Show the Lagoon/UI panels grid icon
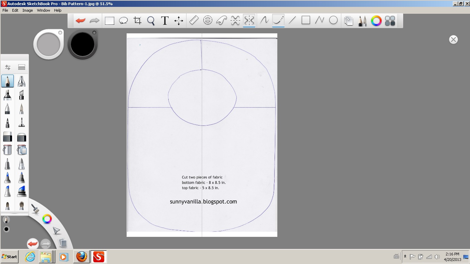The image size is (470, 264). tap(390, 21)
